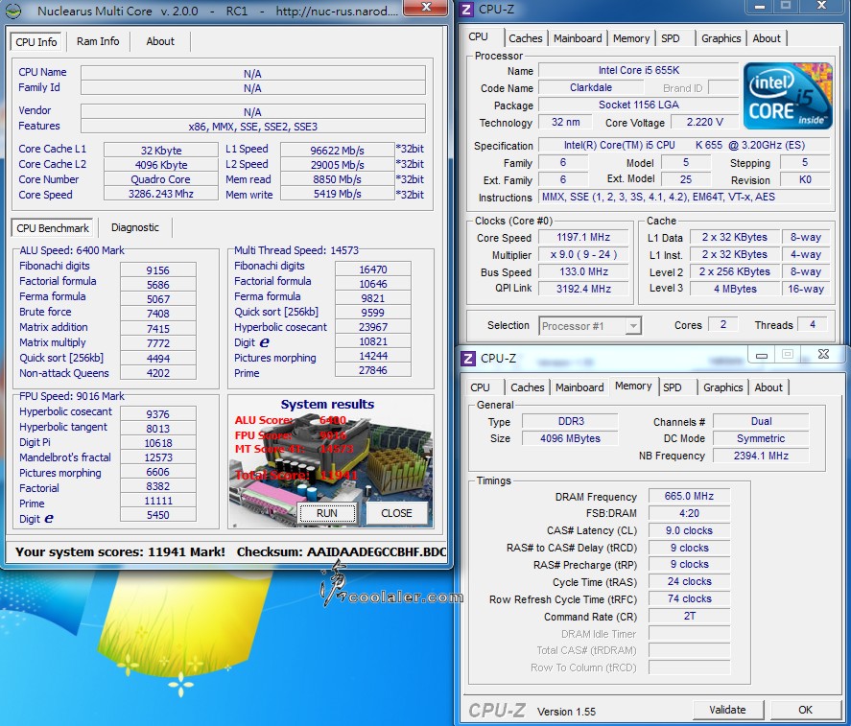851x726 pixels.
Task: Click the empty DRAM Idle Timer field
Action: [x=689, y=633]
